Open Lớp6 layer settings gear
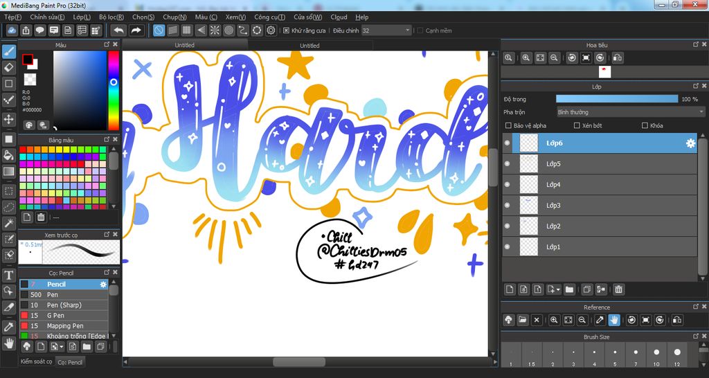709x378 pixels. click(690, 143)
